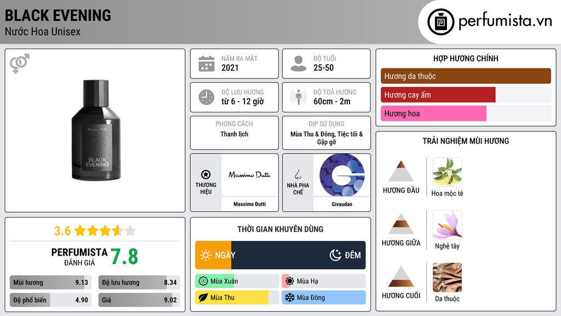
Task: Click the Massimo Dutti brand logo
Action: tap(249, 175)
